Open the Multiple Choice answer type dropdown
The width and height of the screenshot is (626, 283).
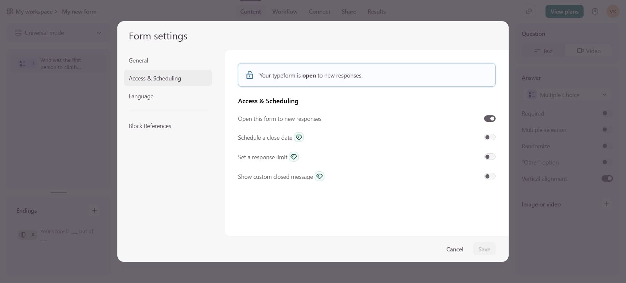tap(567, 95)
